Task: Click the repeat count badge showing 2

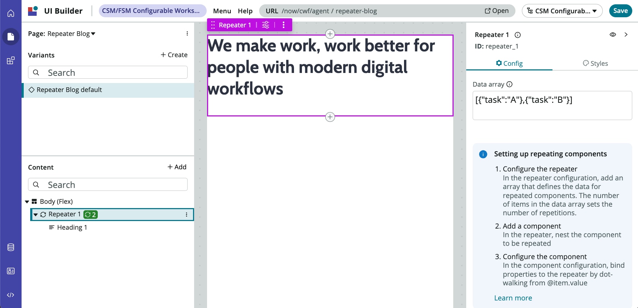Action: pos(91,215)
